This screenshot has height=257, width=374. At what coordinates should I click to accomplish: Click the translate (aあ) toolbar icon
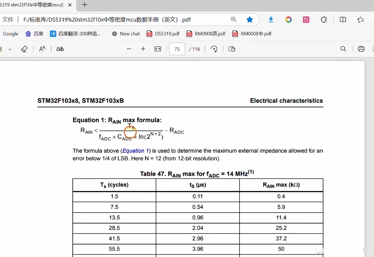60,49
